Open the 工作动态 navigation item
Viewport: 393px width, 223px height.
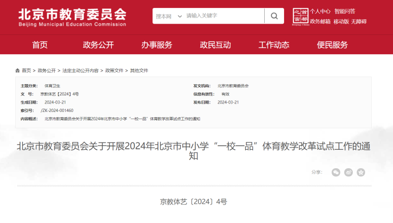click(274, 45)
